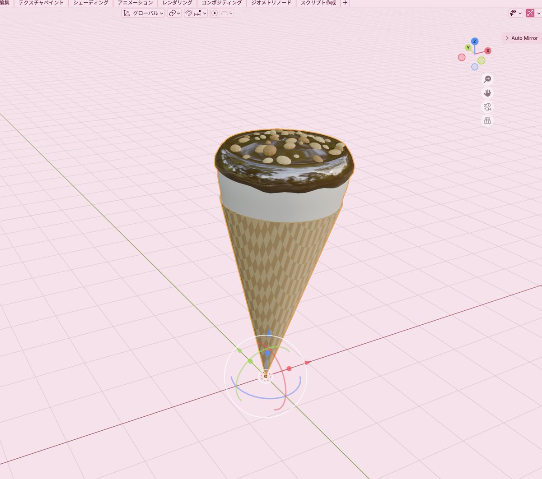Toggle perspective/orthographic grid icon

coord(487,120)
